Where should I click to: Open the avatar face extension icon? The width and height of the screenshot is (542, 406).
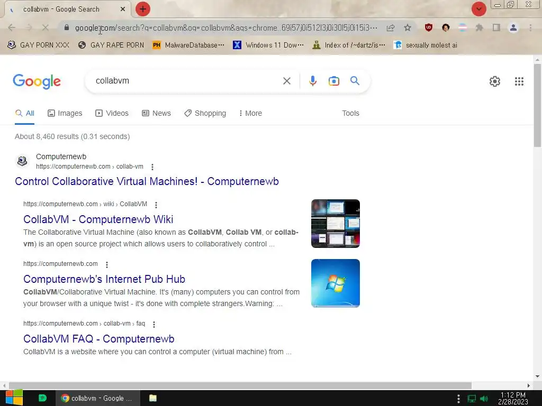click(446, 27)
